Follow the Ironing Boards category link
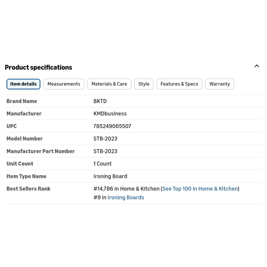267x267 pixels. pos(126,197)
